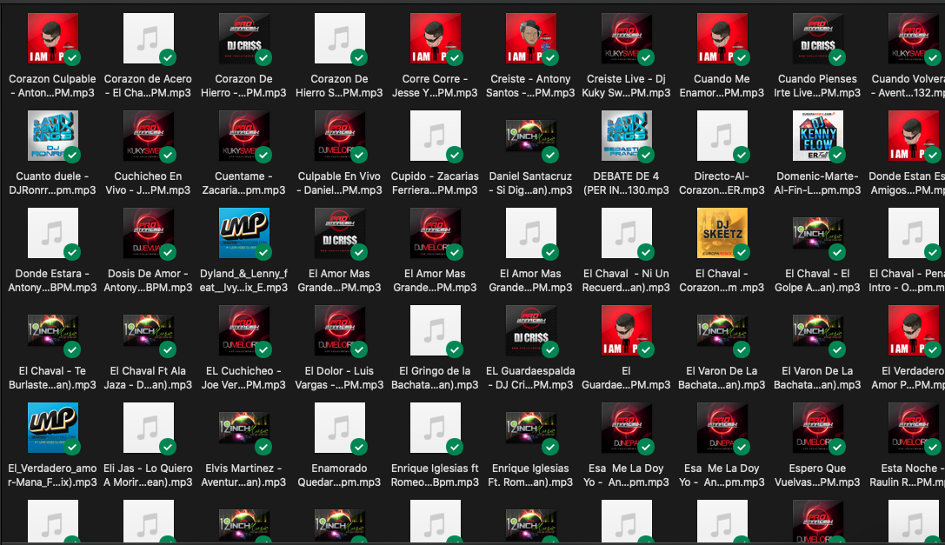Click the Corazon de Acero music note icon
This screenshot has width=945, height=545.
click(149, 38)
